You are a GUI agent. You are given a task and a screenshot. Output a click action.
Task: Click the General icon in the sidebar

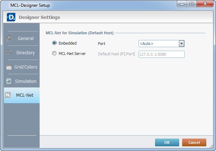point(9,38)
